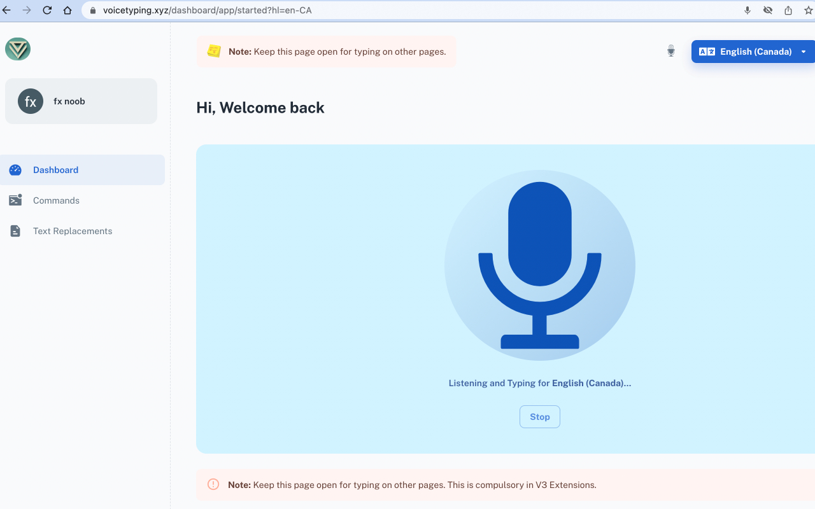Toggle the hidden-eye icon in the address bar
Image resolution: width=815 pixels, height=509 pixels.
coord(767,10)
